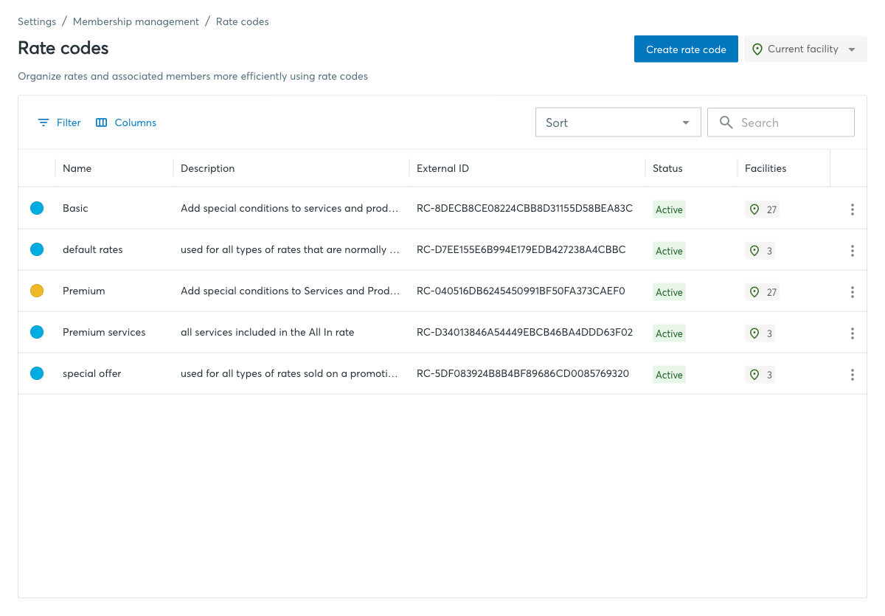This screenshot has width=885, height=616.
Task: Open the default rates row name
Action: coord(93,249)
